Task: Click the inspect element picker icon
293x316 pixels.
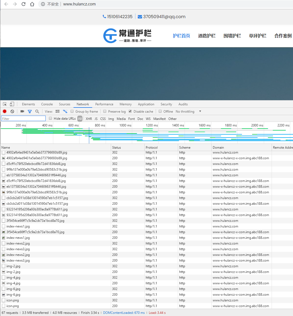Action: click(x=5, y=104)
